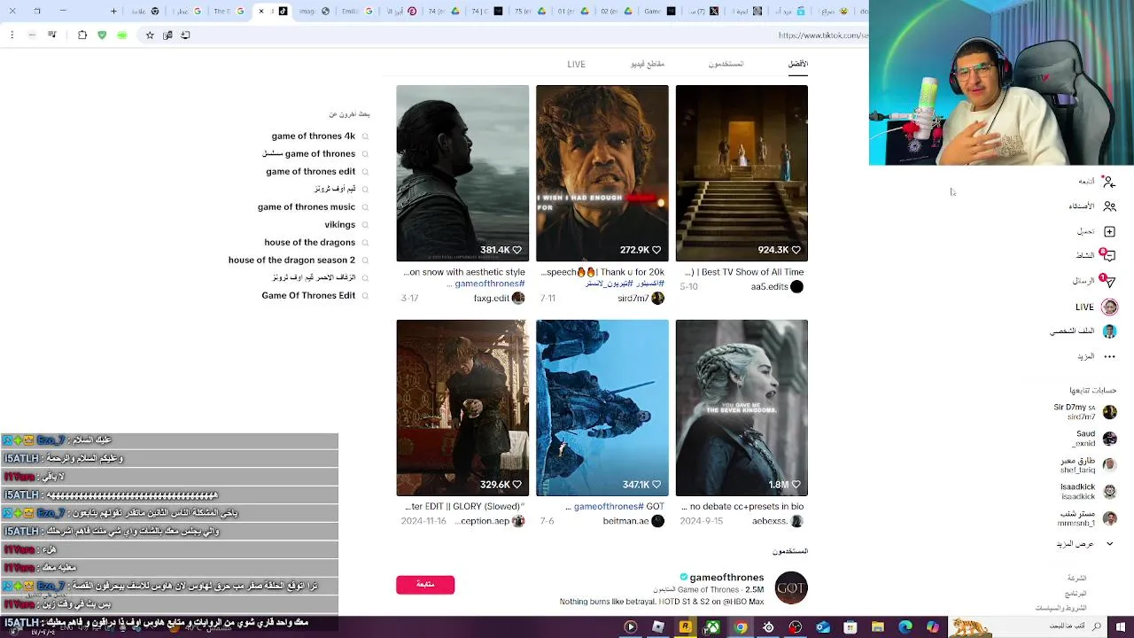
Task: Open Roblox from the taskbar
Action: pos(658,627)
